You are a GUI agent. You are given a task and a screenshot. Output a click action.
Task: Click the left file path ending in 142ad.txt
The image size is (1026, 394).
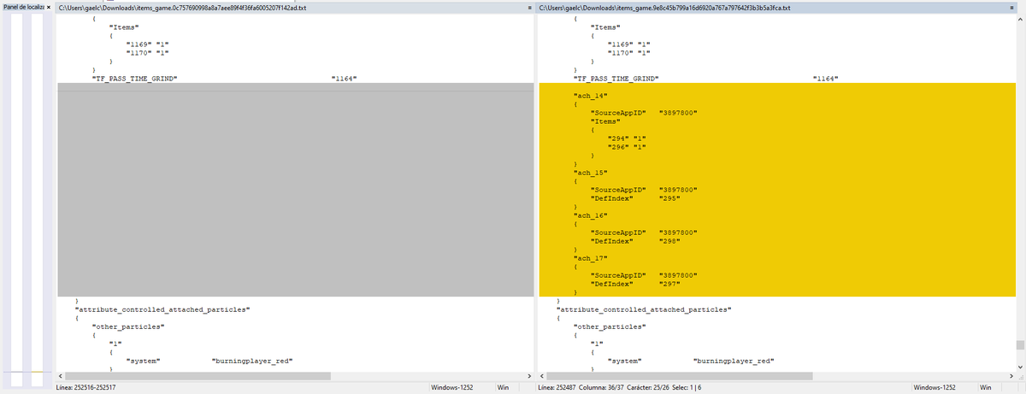pos(181,8)
